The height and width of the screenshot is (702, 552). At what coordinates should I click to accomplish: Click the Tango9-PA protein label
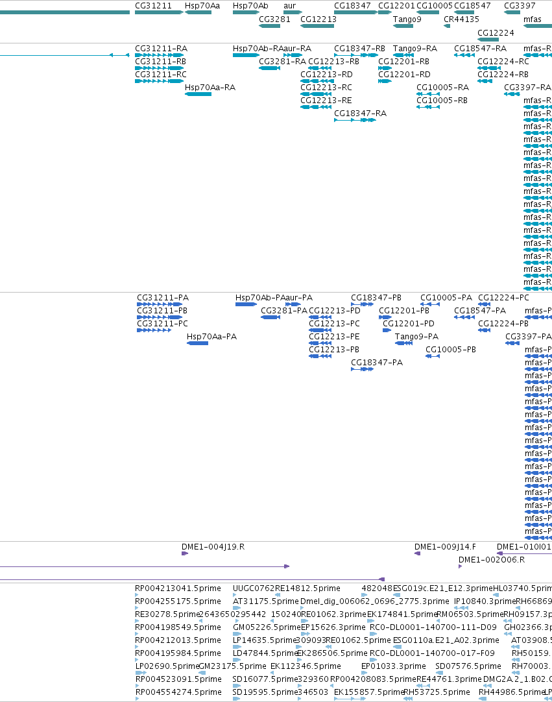(416, 337)
